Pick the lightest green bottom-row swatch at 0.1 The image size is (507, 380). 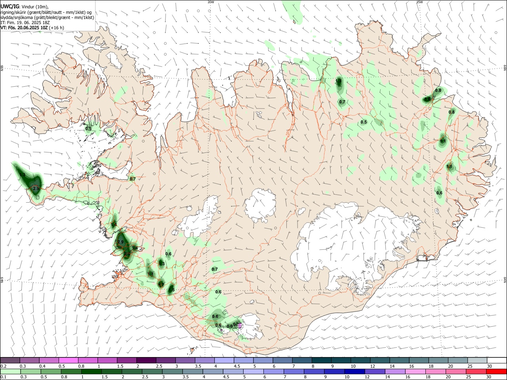click(x=10, y=371)
